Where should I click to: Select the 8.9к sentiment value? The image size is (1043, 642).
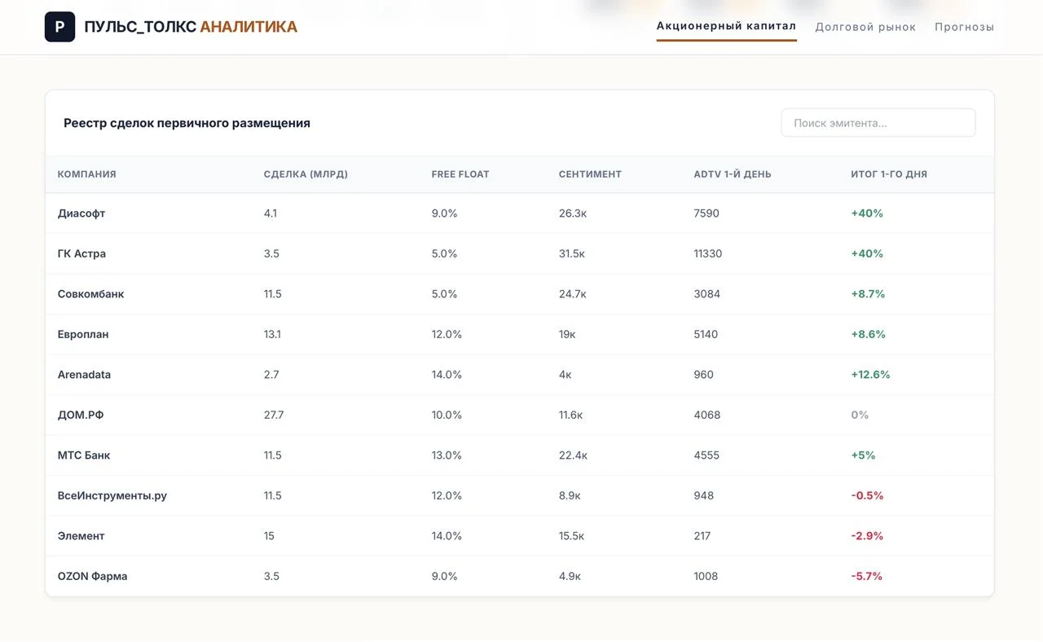point(570,495)
